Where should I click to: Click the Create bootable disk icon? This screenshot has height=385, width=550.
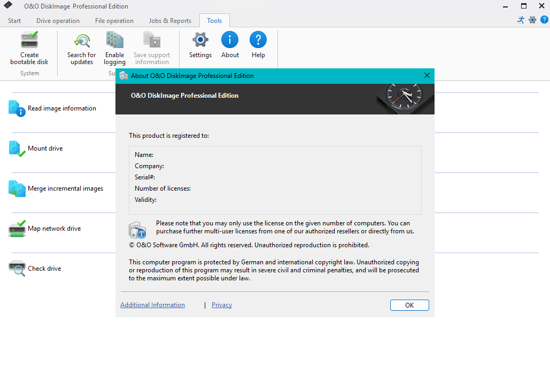29,40
